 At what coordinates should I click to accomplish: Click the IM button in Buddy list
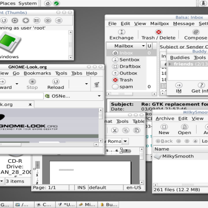(x=179, y=88)
